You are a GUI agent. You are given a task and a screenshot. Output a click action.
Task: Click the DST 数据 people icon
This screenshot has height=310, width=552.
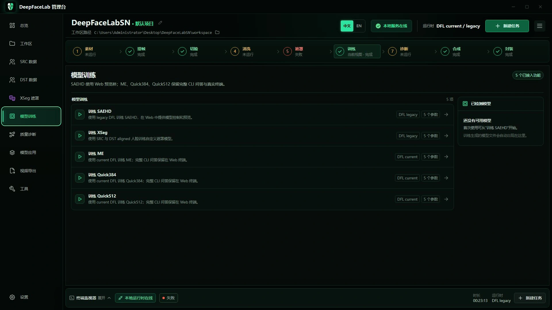pos(12,80)
